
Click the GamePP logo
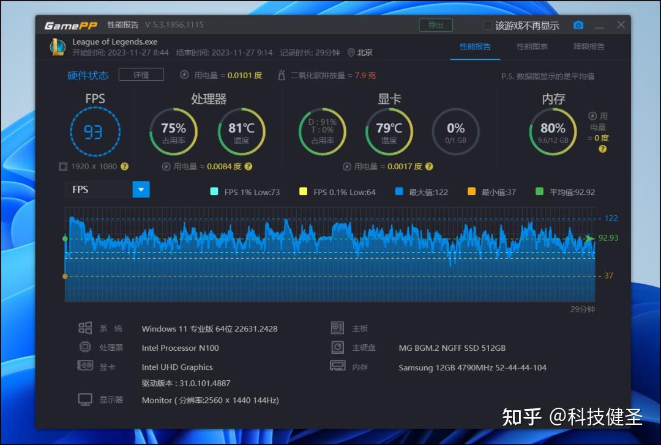pos(71,26)
